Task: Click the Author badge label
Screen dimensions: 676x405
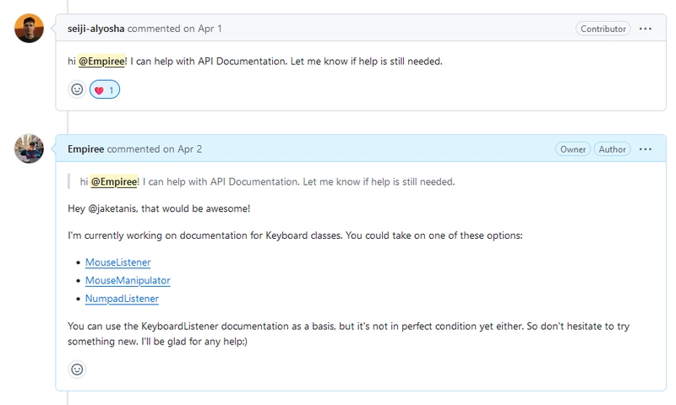Action: [x=613, y=149]
